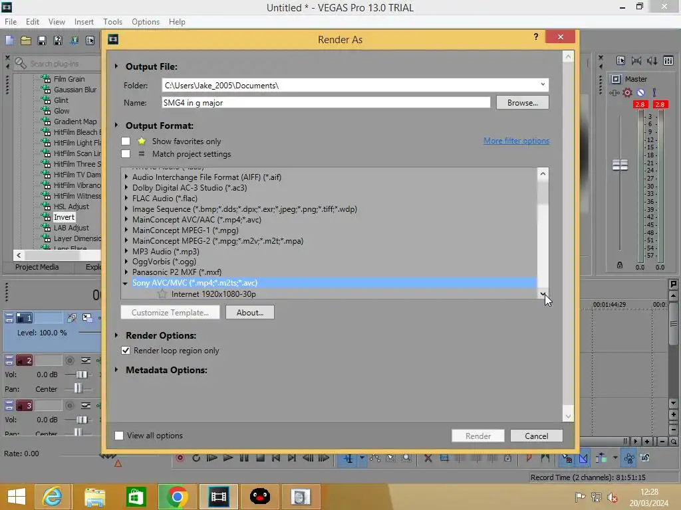Click the Pause transport button
Viewport: 681px width, 510px height.
[x=244, y=458]
